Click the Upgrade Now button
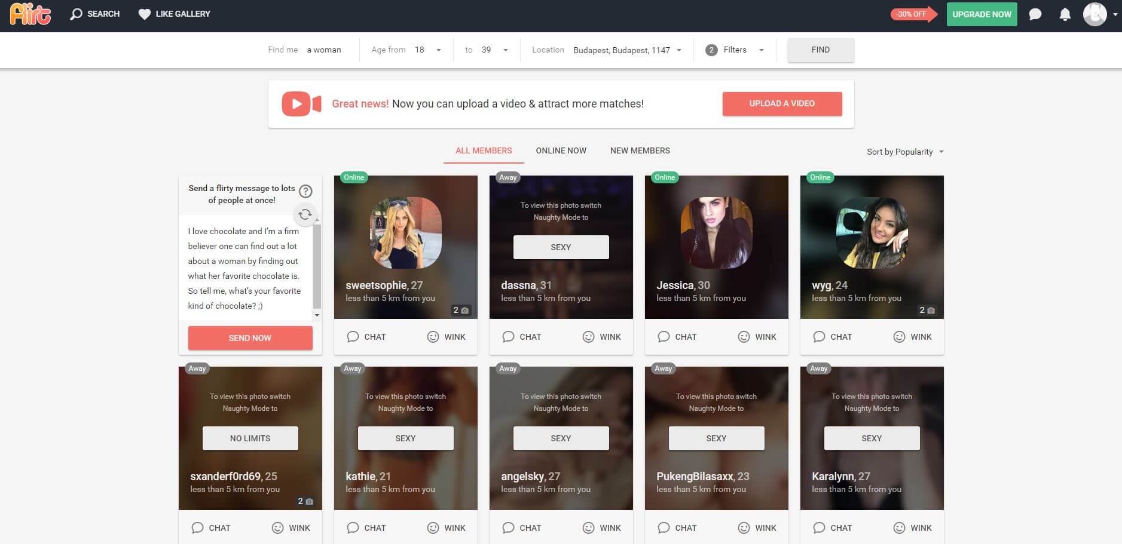The width and height of the screenshot is (1122, 544). click(x=982, y=14)
